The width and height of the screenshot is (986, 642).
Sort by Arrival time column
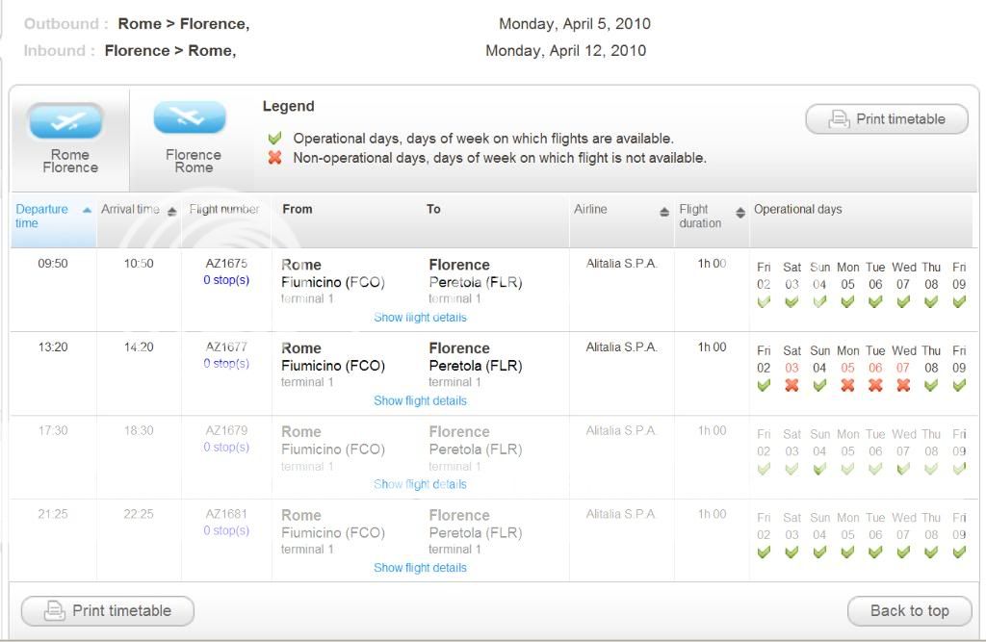172,212
